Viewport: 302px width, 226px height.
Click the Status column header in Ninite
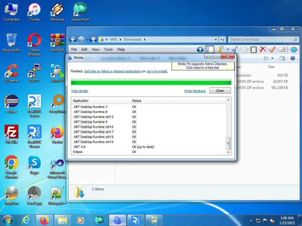click(178, 101)
